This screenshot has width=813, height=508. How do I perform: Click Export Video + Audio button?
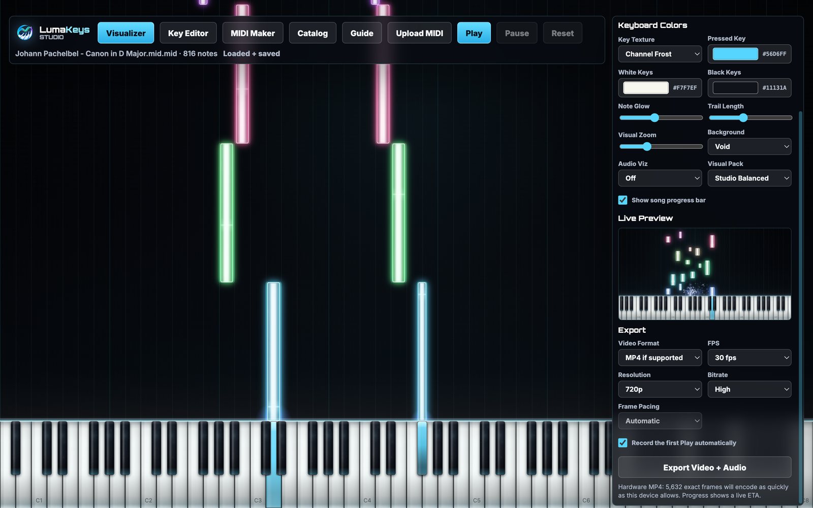point(705,467)
